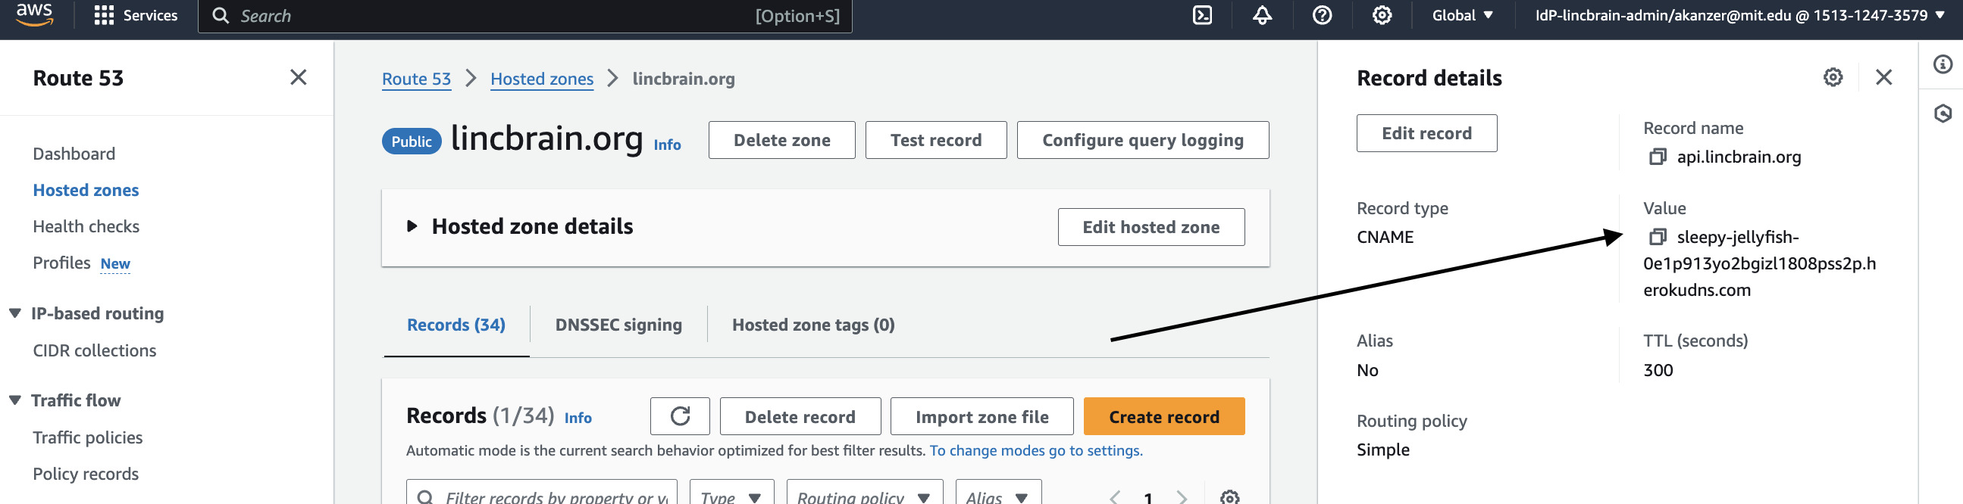The width and height of the screenshot is (1963, 504).
Task: Copy the CNAME record value
Action: click(x=1658, y=237)
